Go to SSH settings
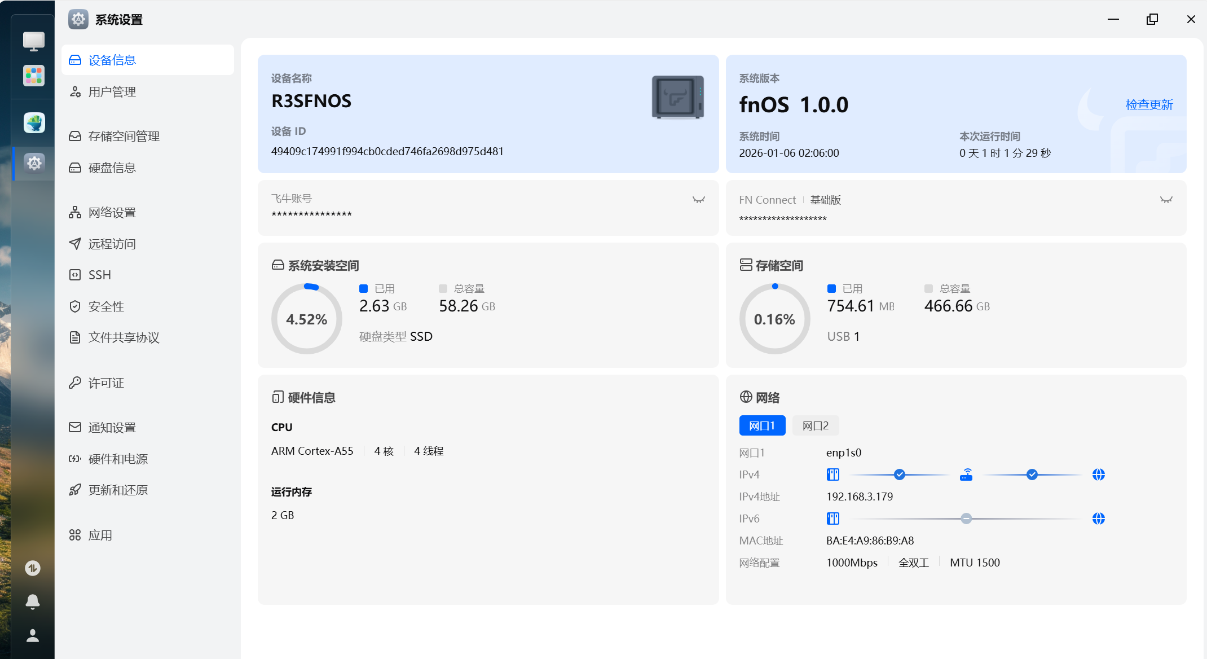 [100, 275]
